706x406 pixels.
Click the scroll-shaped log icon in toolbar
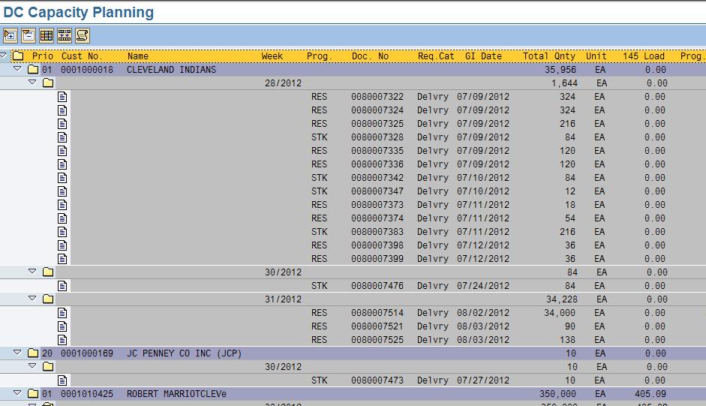(82, 35)
